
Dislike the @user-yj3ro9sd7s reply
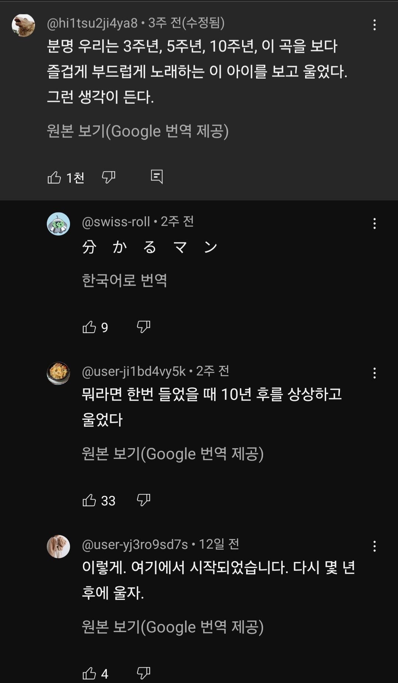coord(143,673)
